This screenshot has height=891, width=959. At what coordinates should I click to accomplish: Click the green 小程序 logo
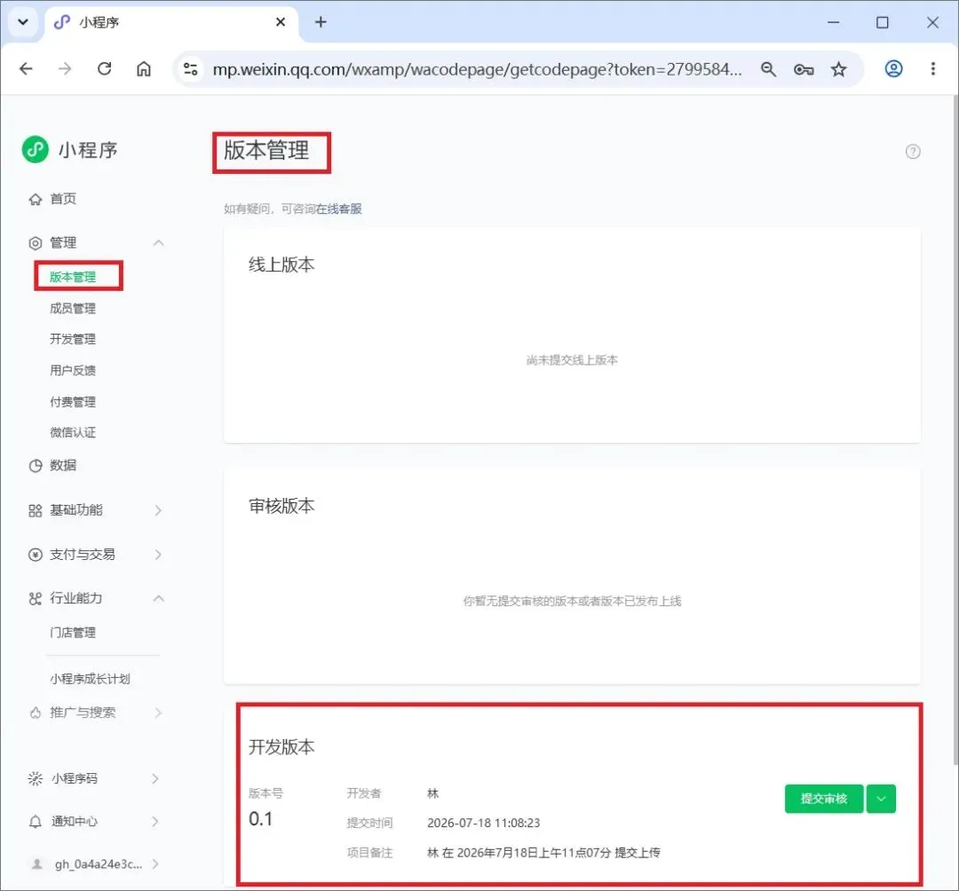point(35,149)
